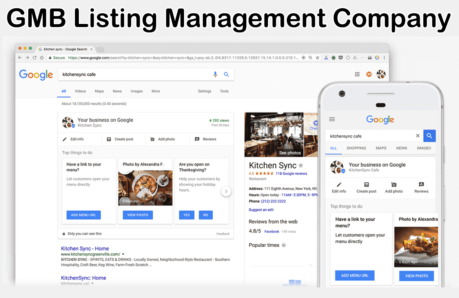Answer YES to Thanksgiving hours
This screenshot has height=298, width=459.
(x=186, y=215)
